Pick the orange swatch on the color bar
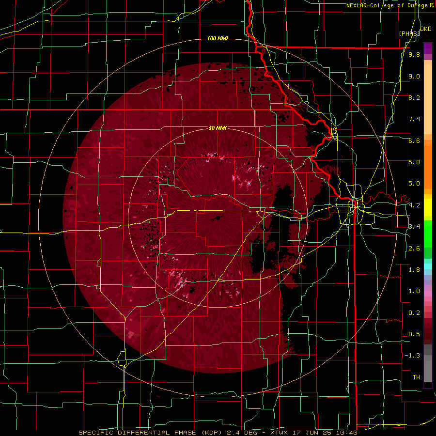 click(428, 167)
